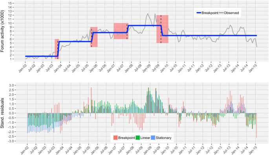Click the 'Linear' legend label
The height and width of the screenshot is (155, 269).
(145, 138)
